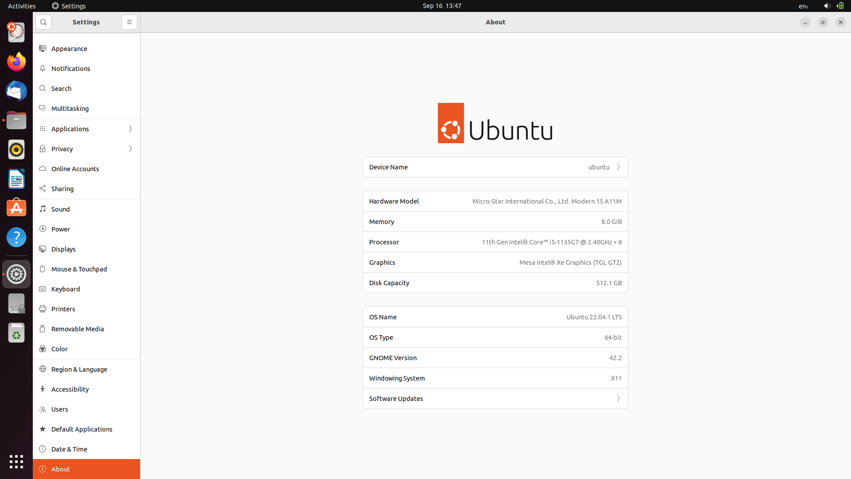Screen dimensions: 851x479
Task: Open the Settings search button
Action: click(43, 22)
